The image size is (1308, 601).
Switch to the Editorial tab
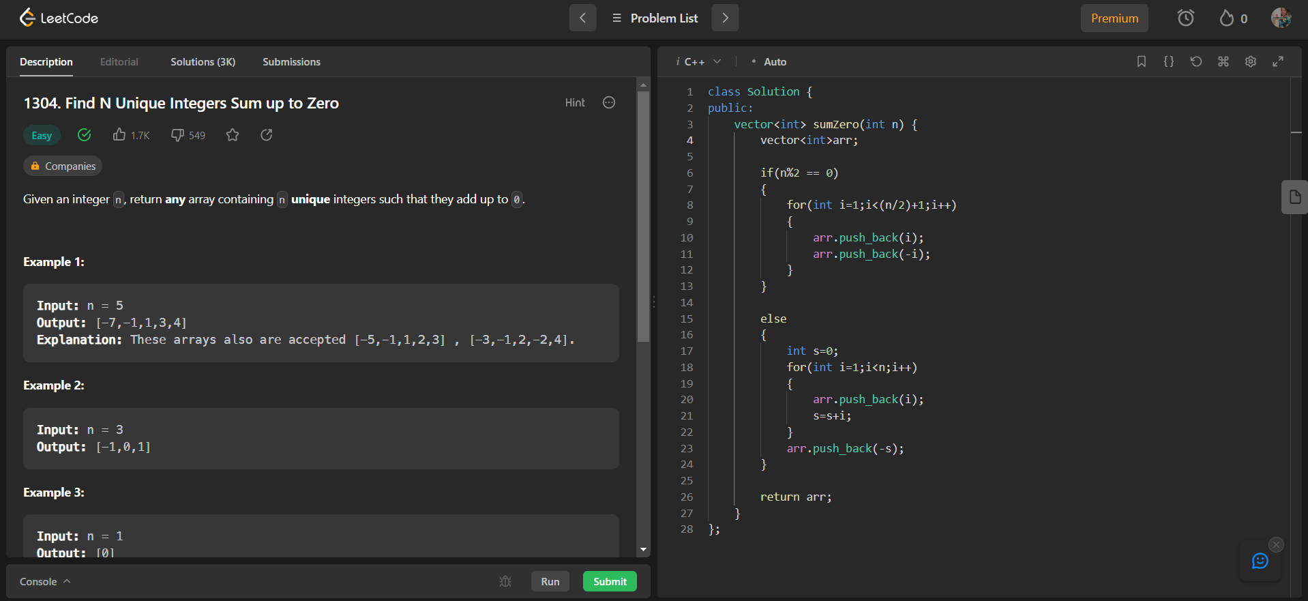(119, 61)
